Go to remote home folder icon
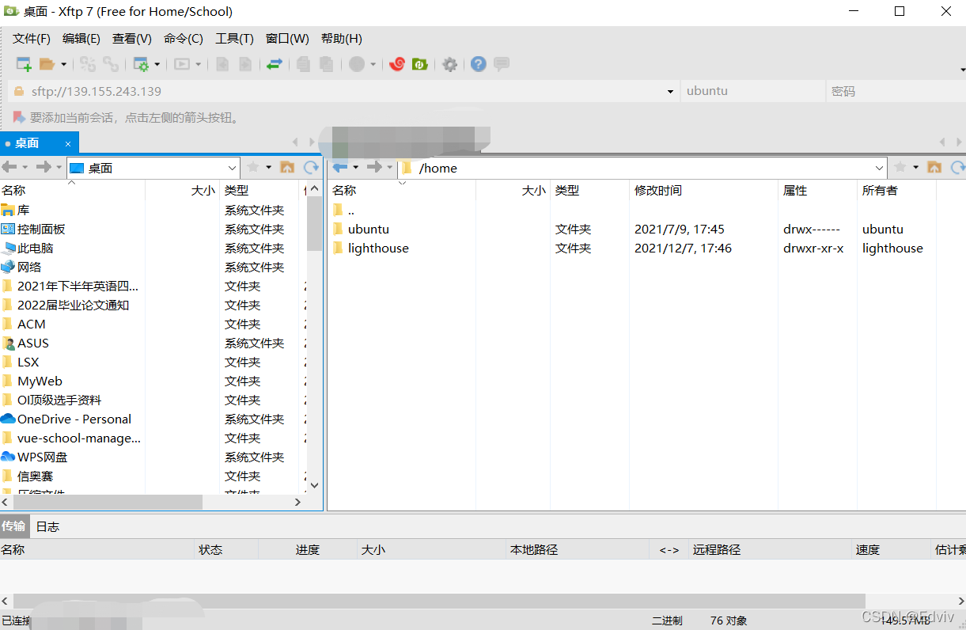This screenshot has height=630, width=966. point(934,167)
